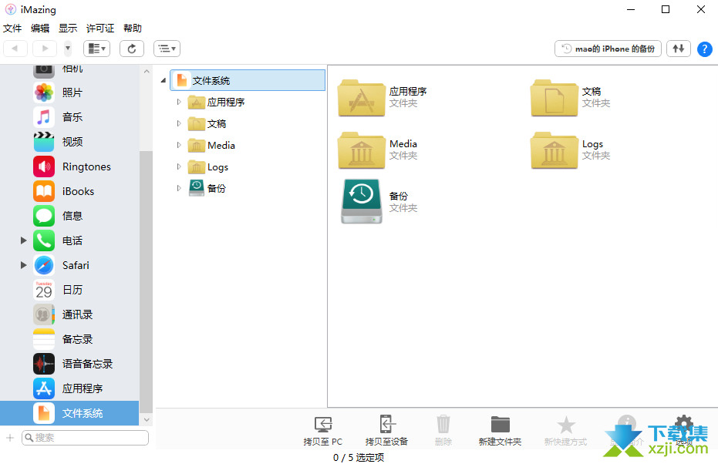Click the mao的 iPhone 的备份 button
Screen dimensions: 718x464
tap(608, 49)
